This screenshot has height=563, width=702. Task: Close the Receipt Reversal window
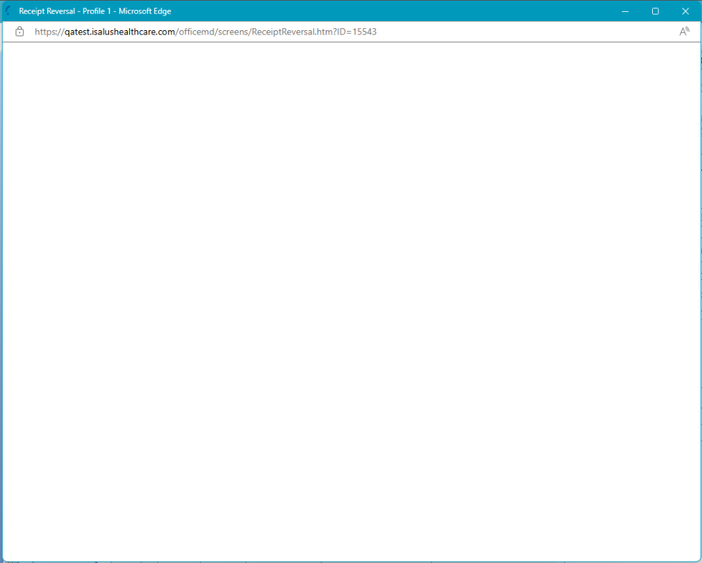click(x=685, y=11)
